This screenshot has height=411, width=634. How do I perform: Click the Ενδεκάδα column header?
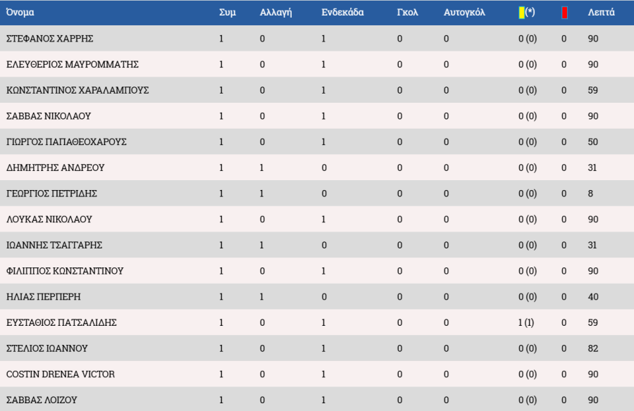click(342, 13)
